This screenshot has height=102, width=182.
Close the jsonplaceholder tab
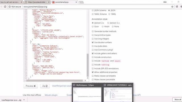click(49, 2)
